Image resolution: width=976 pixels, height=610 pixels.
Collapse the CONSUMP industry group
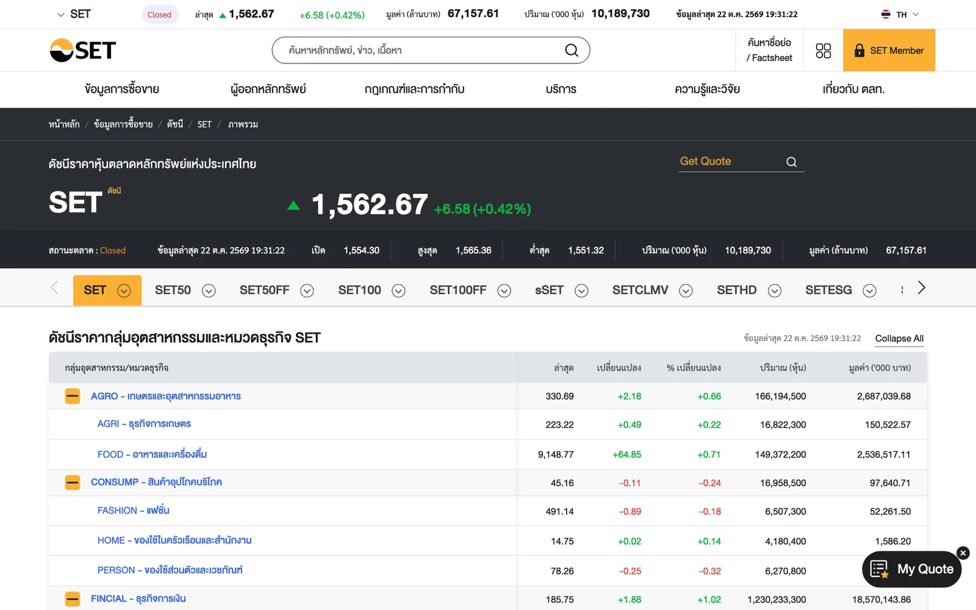pyautogui.click(x=73, y=483)
